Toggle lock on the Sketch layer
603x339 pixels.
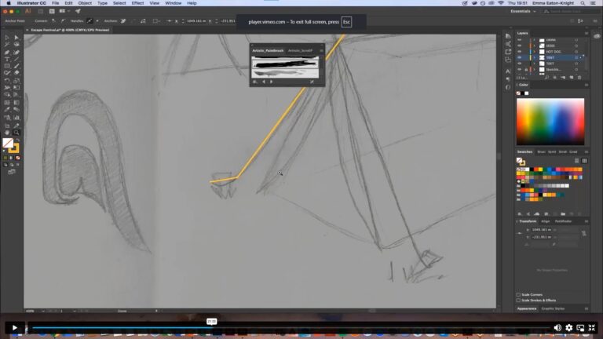tap(526, 70)
